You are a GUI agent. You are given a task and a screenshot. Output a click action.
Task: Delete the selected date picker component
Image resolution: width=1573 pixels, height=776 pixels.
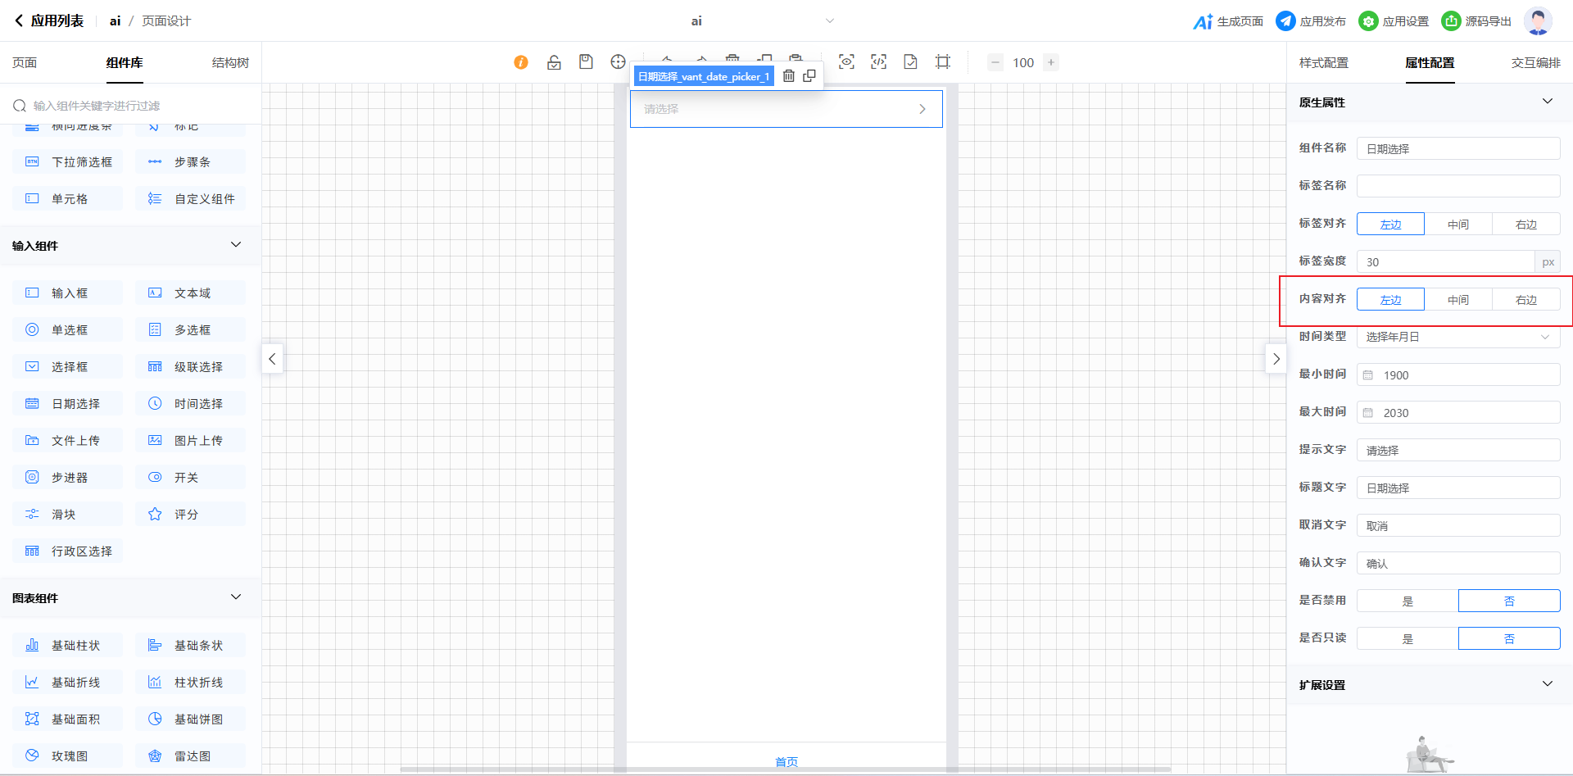(x=788, y=76)
